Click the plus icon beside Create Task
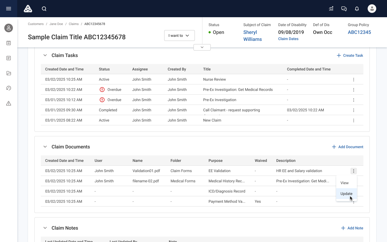This screenshot has height=242, width=387. point(339,55)
